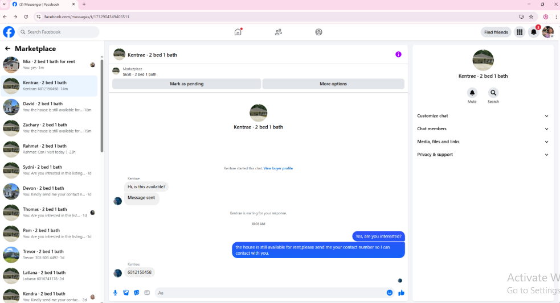Viewport: 560px width, 303px height.
Task: Open the Chrome three-dot menu
Action: coord(556,16)
